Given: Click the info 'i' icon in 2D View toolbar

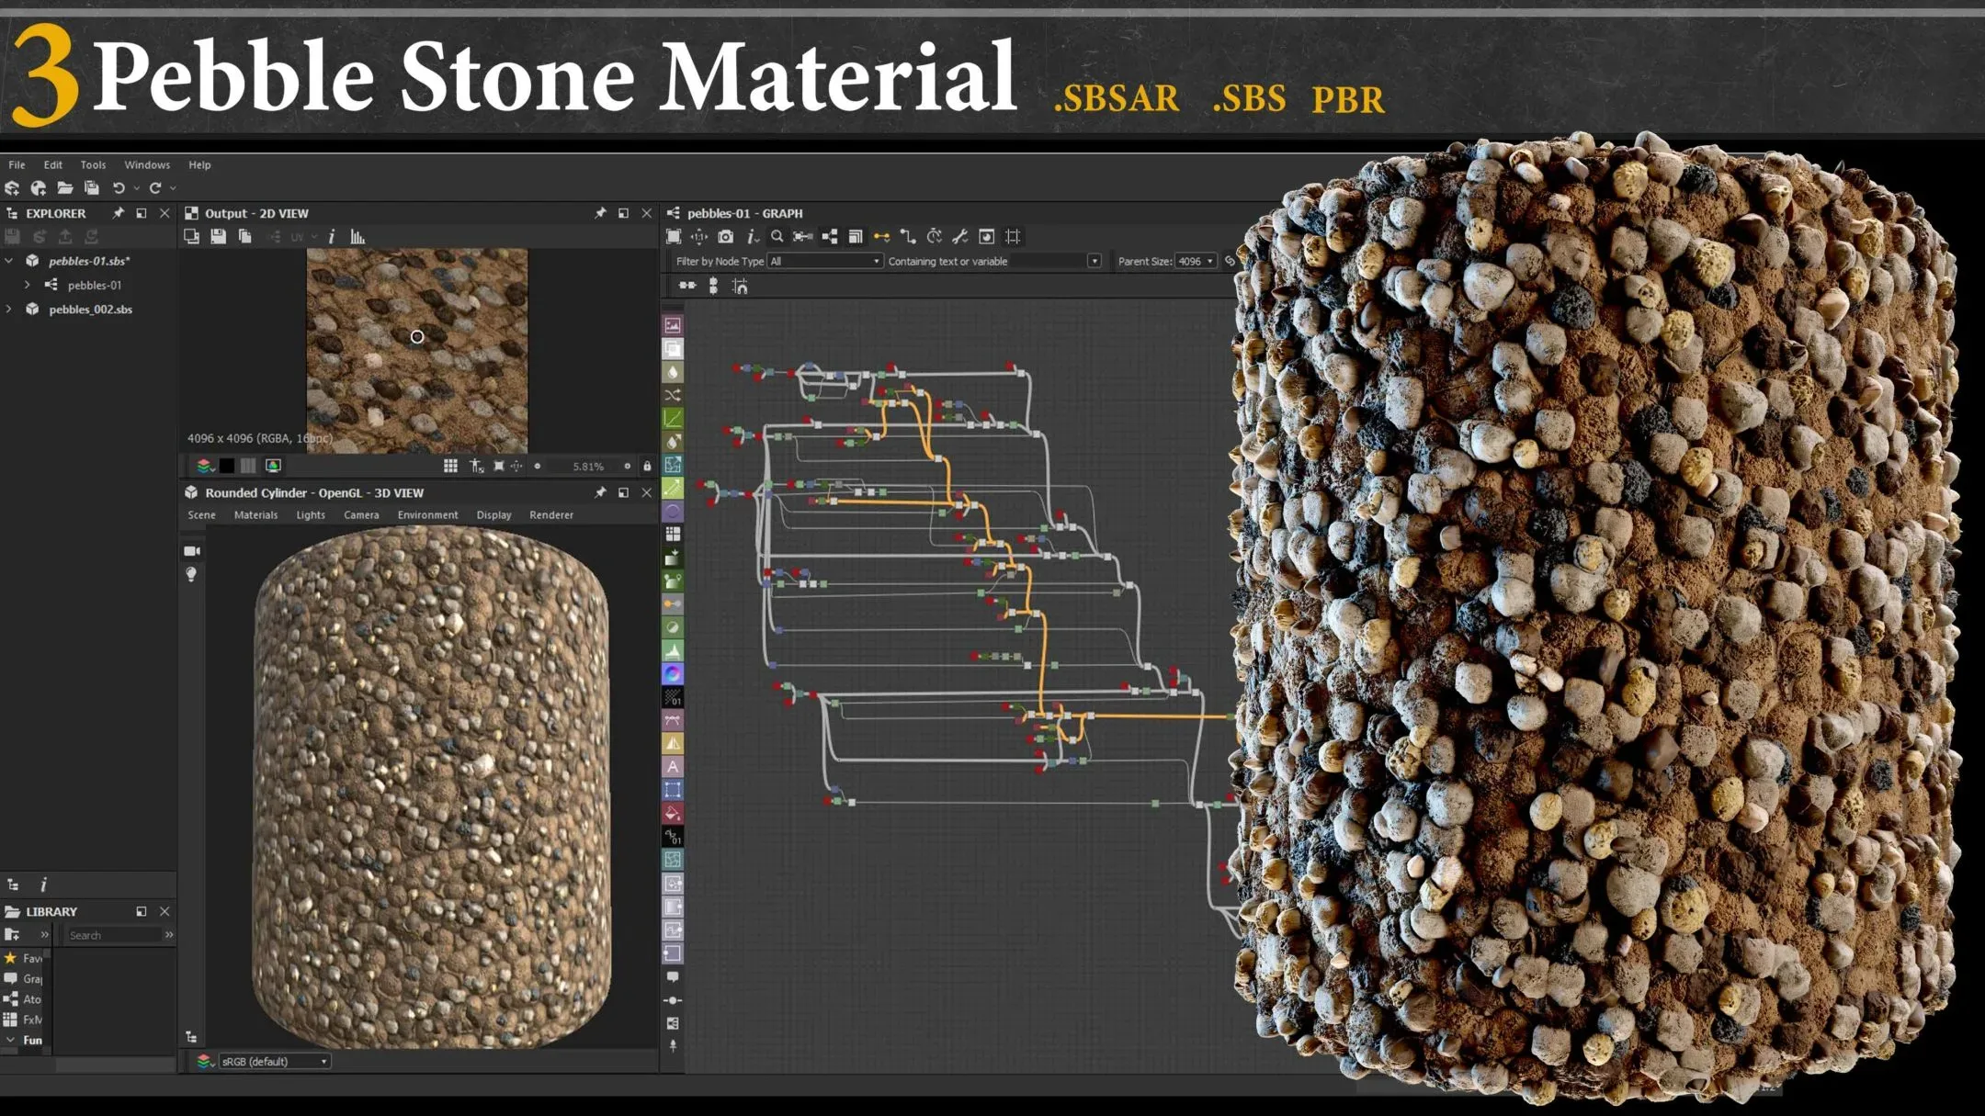Looking at the screenshot, I should click(332, 237).
